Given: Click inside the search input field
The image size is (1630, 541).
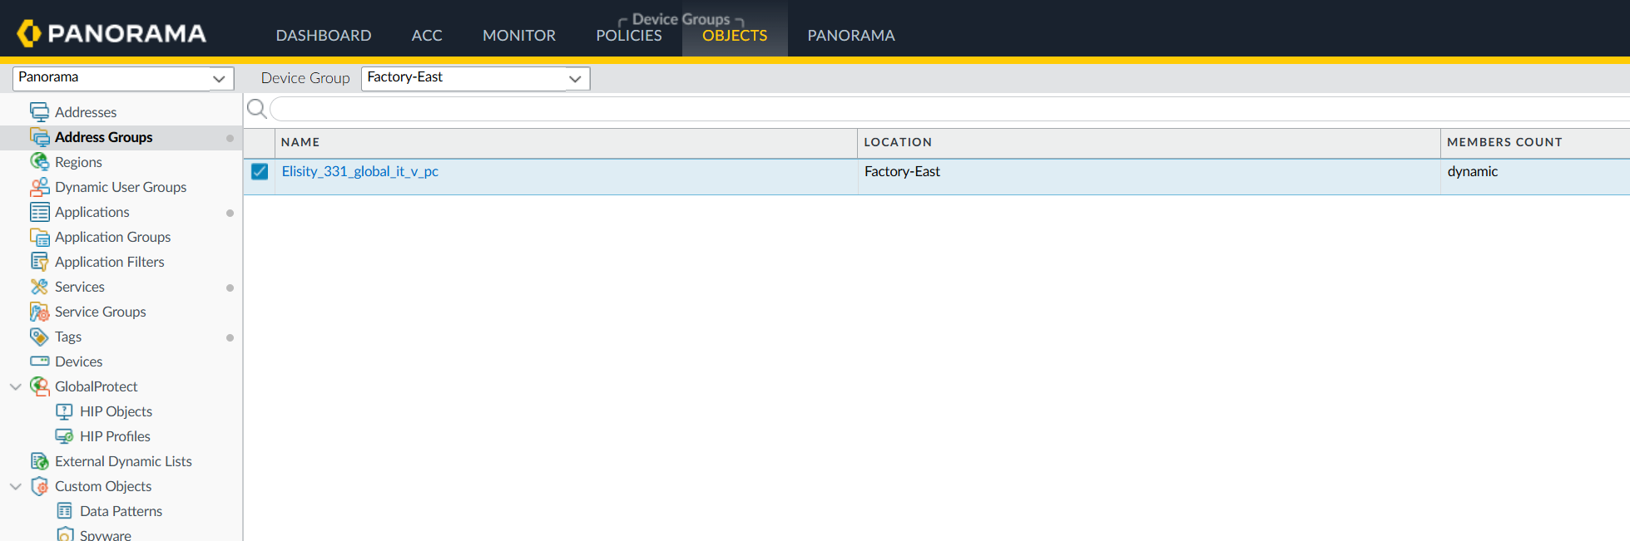Looking at the screenshot, I should point(915,109).
